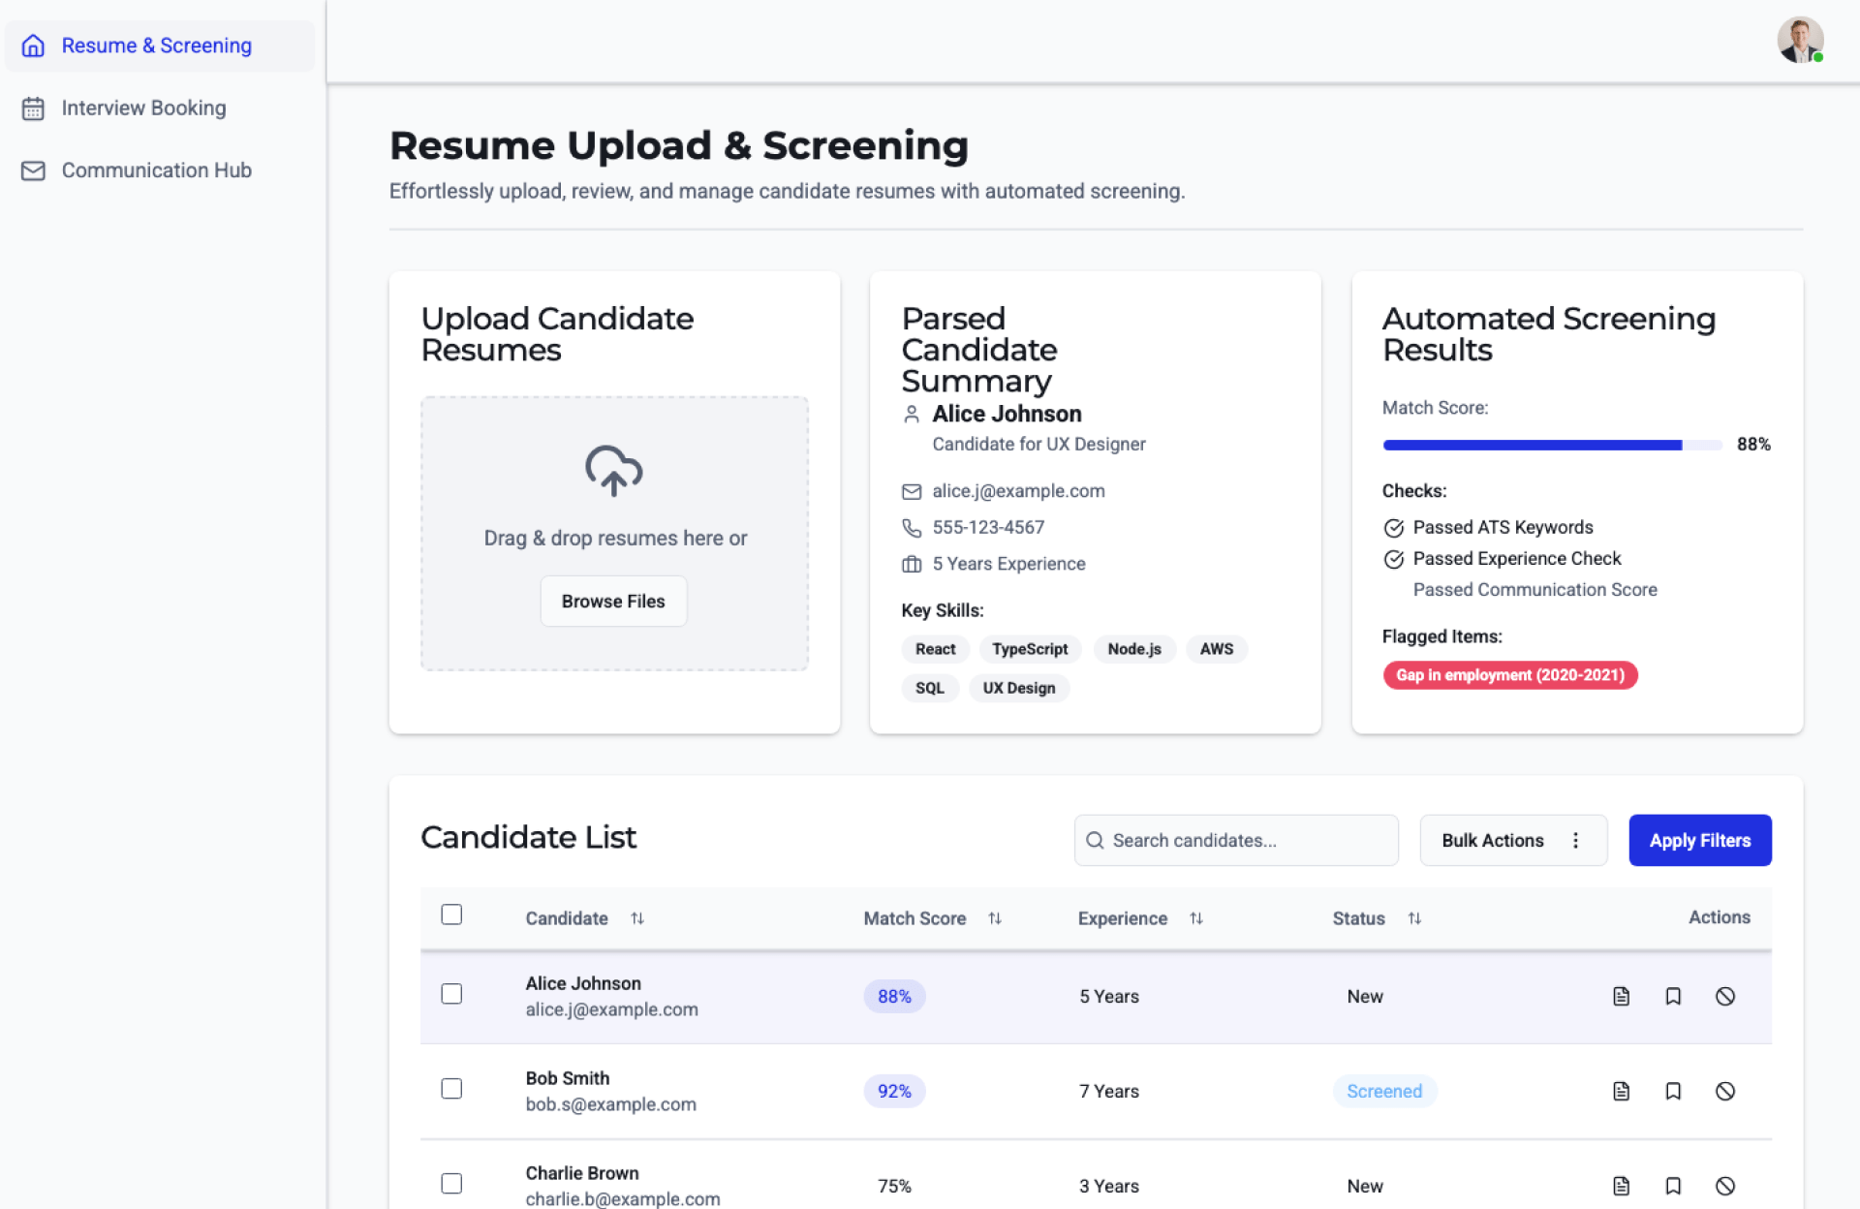Sort by Match Score column
1860x1209 pixels.
994,918
